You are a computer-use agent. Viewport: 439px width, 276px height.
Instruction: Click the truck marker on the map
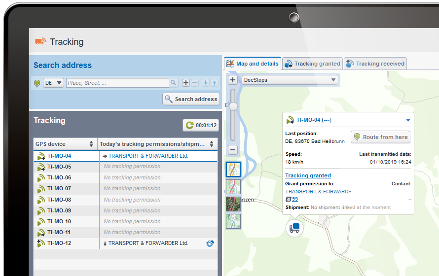click(294, 228)
